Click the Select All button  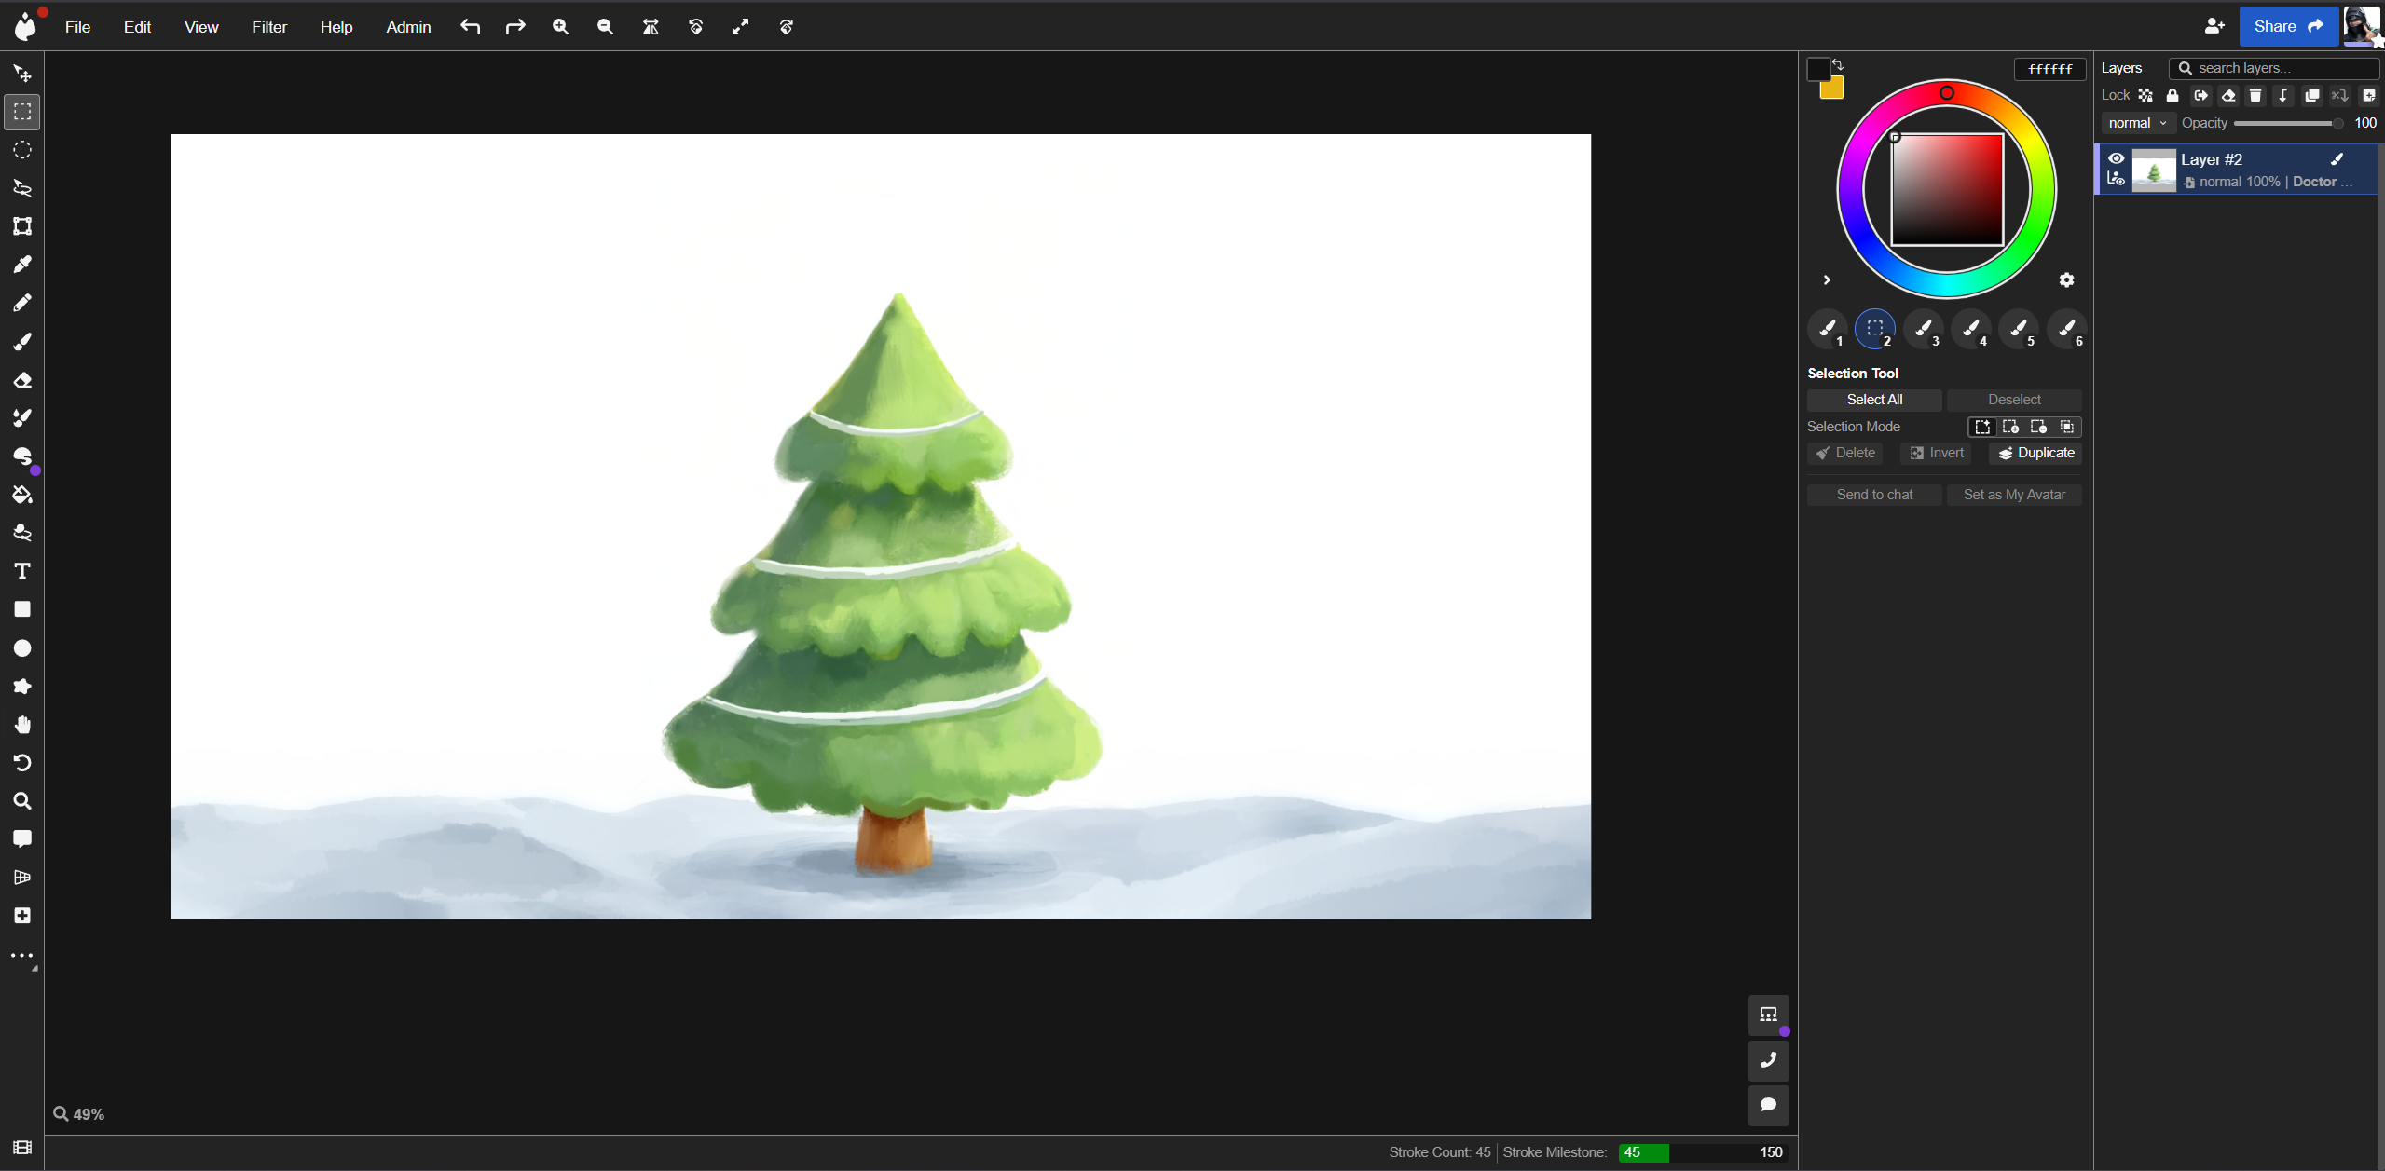1874,400
